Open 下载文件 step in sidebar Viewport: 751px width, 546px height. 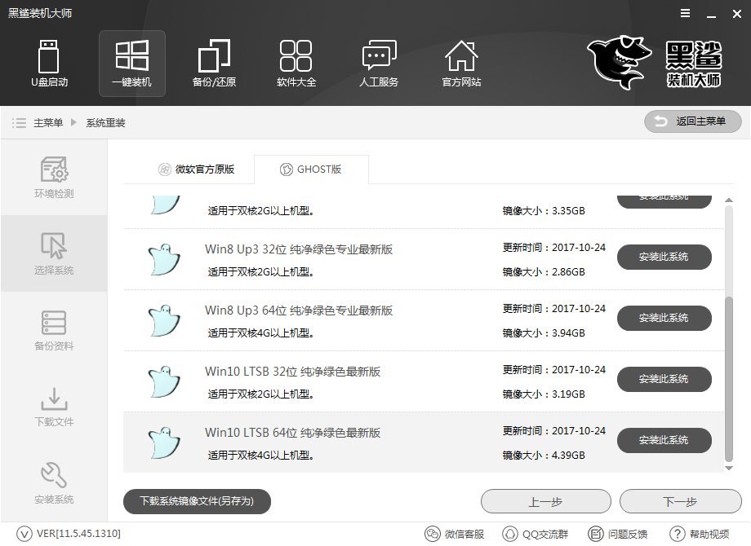(53, 407)
